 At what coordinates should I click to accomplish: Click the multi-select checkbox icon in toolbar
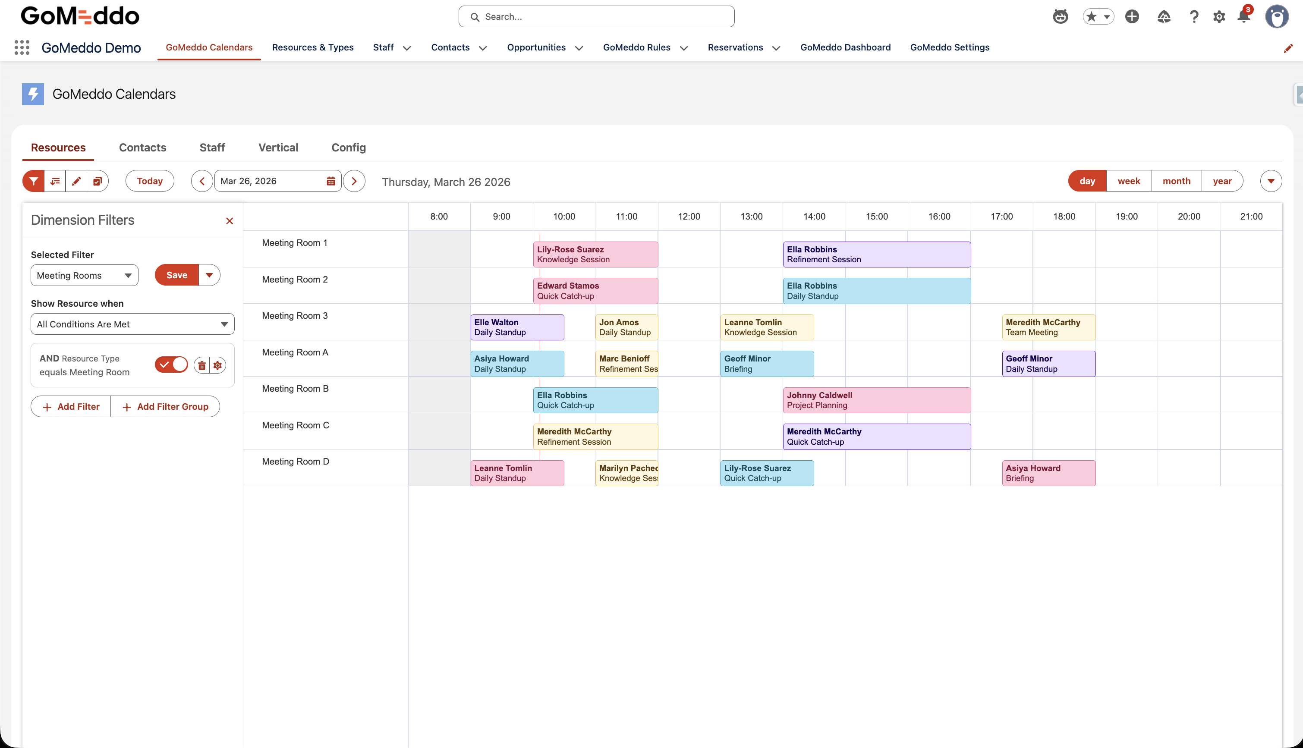pos(97,181)
